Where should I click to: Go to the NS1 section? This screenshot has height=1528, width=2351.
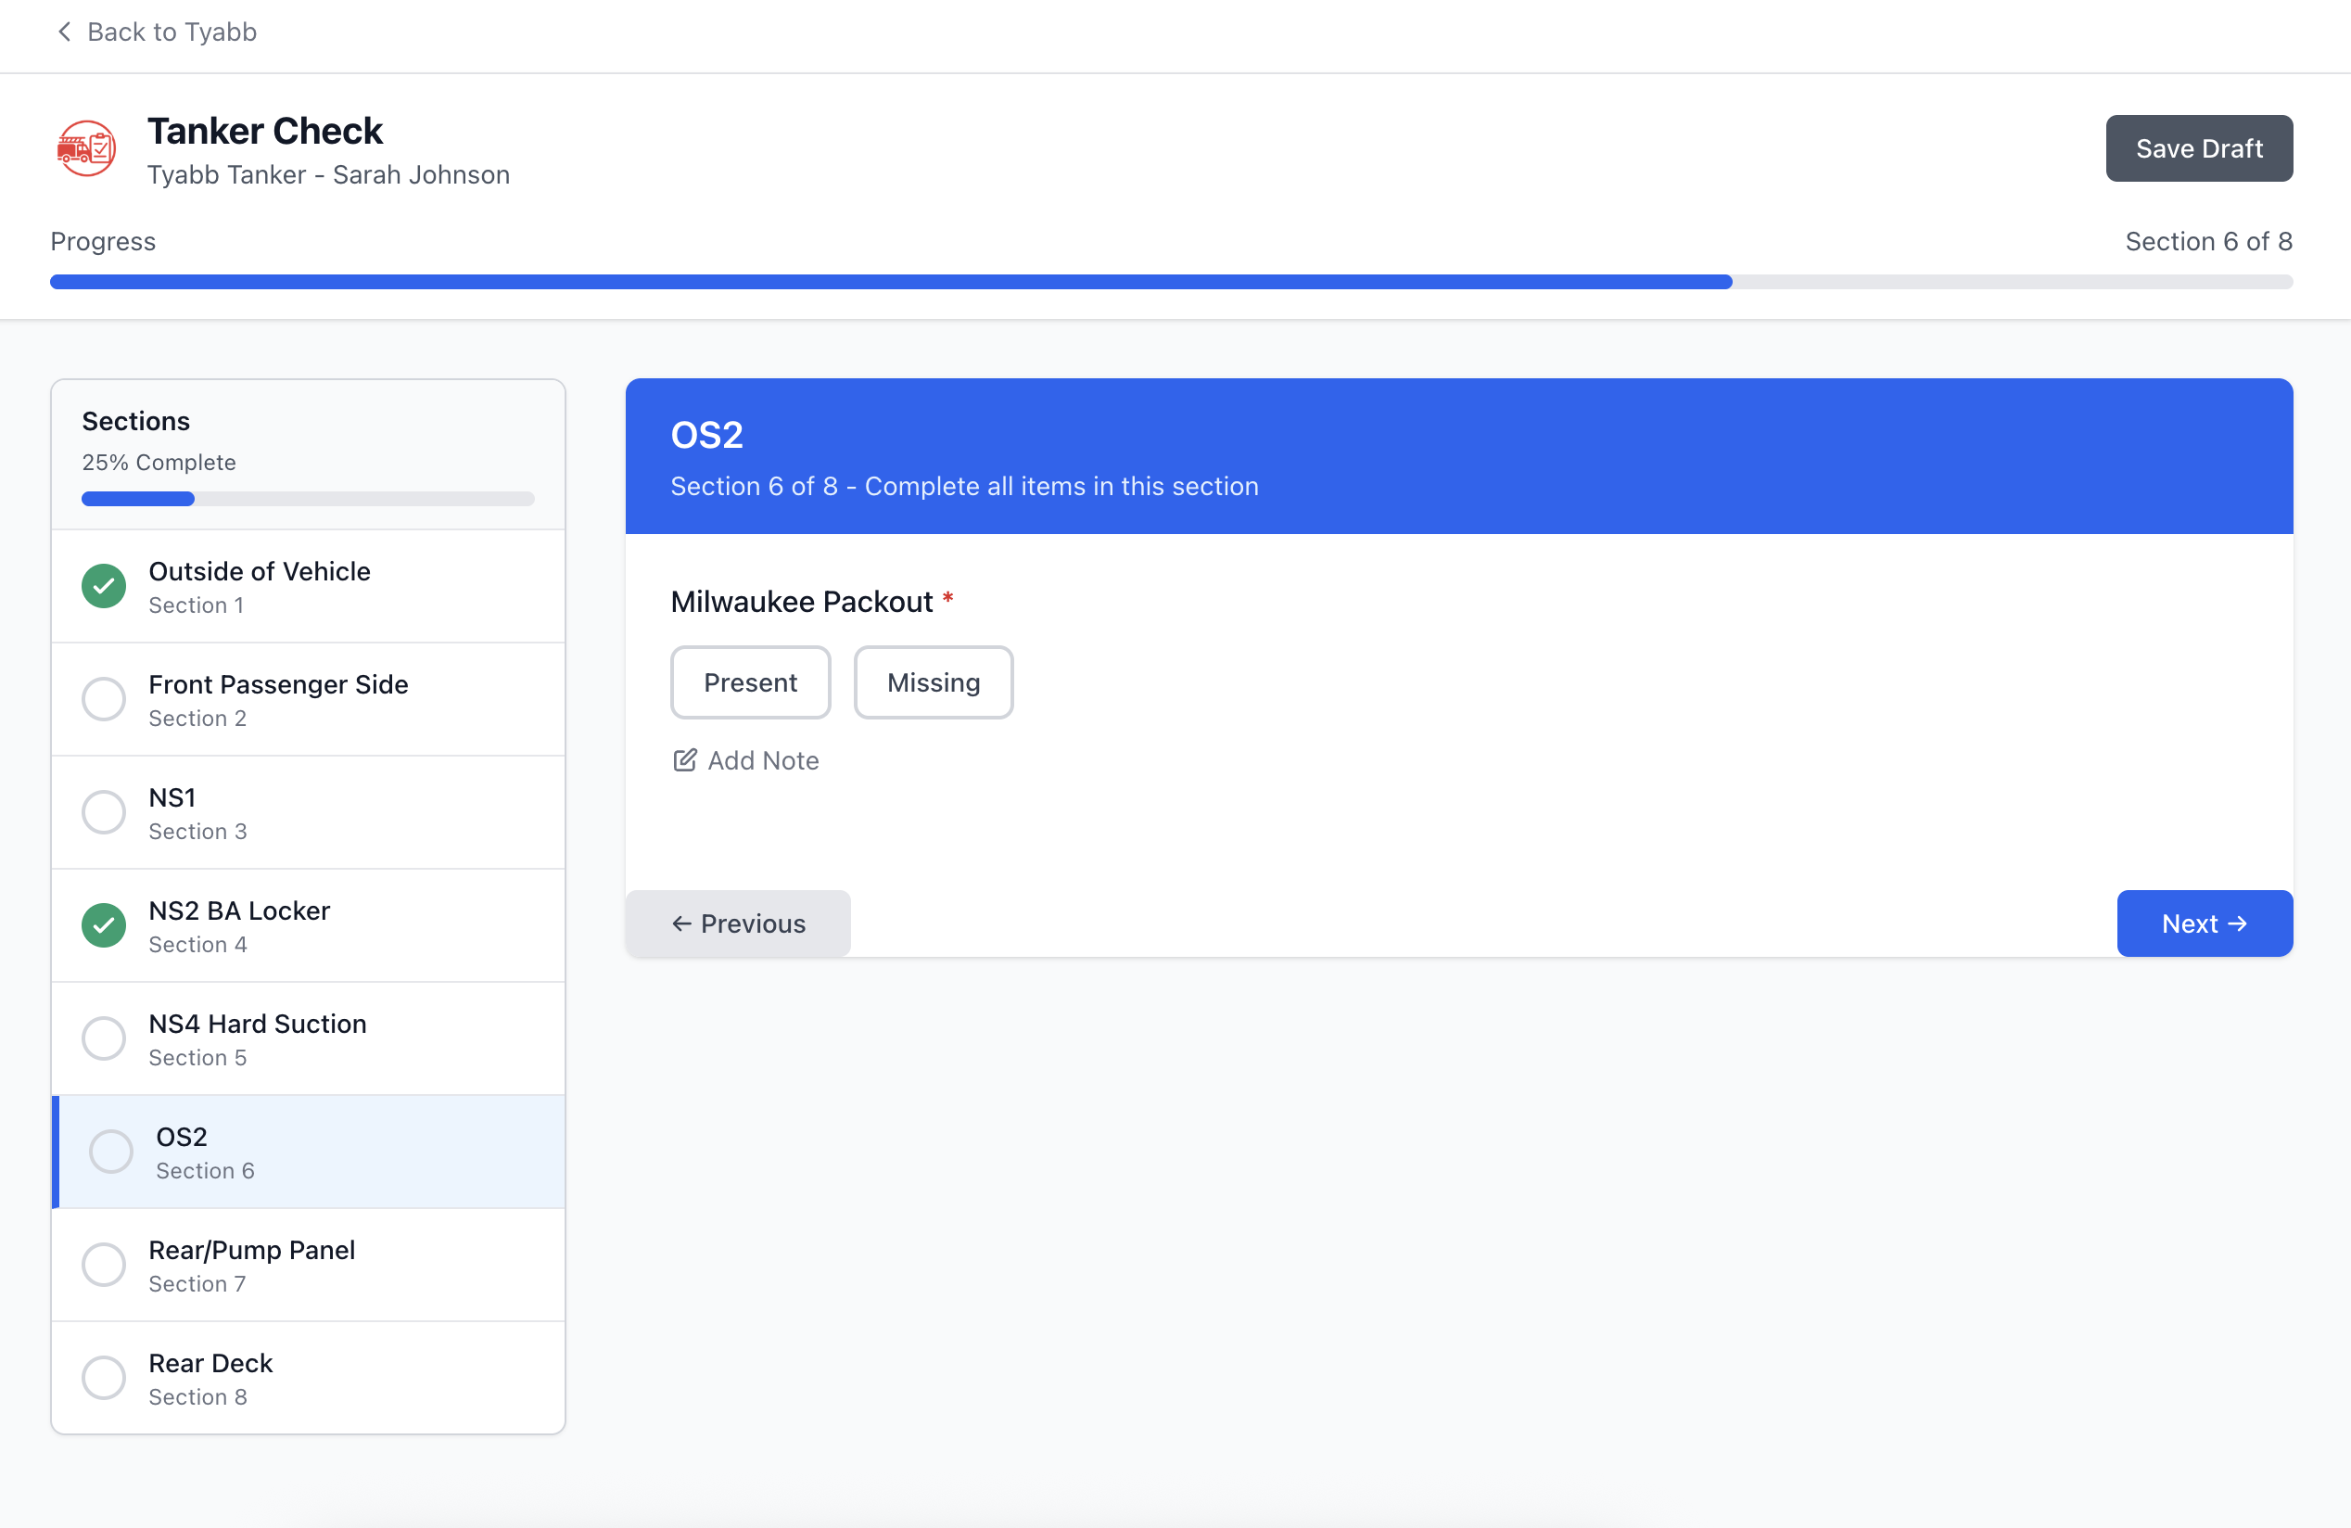308,814
